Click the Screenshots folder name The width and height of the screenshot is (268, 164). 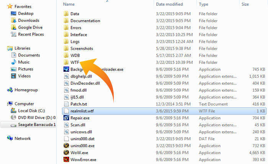(x=82, y=48)
